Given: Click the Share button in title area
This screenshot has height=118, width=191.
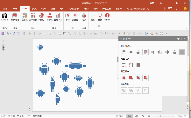Looking at the screenshot, I should [168, 8].
